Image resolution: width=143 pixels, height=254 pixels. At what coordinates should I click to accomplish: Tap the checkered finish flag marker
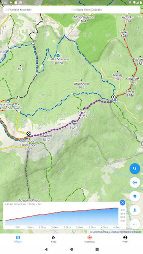click(x=29, y=134)
